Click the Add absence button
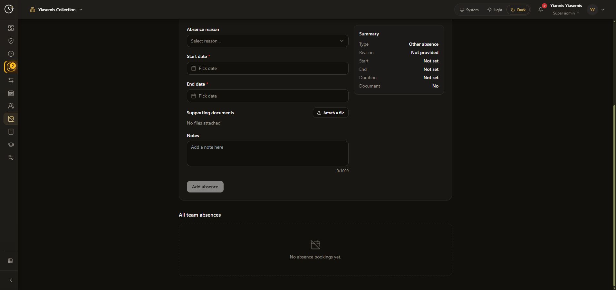Viewport: 616px width, 290px height. [x=205, y=187]
